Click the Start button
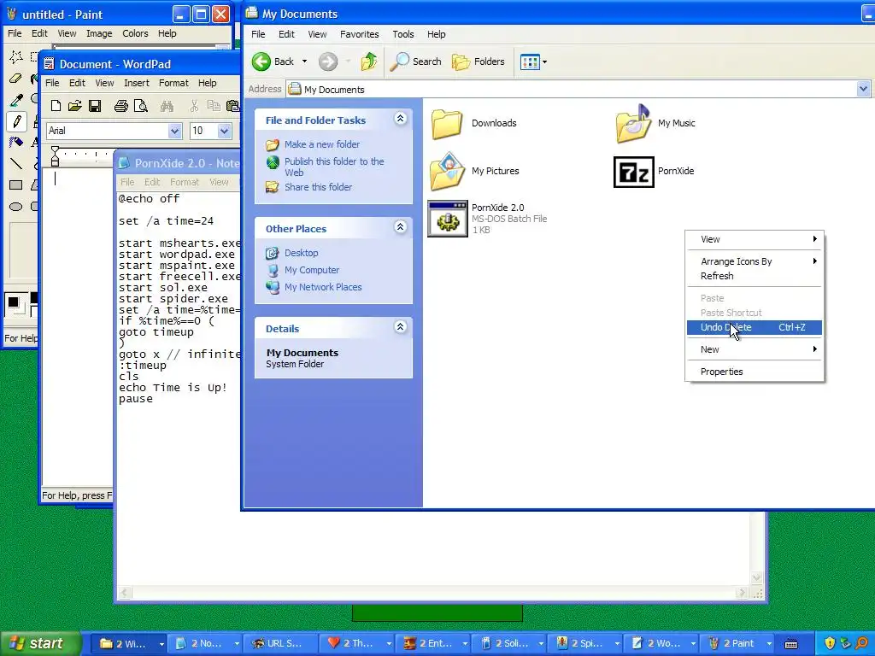This screenshot has height=656, width=875. pos(39,643)
